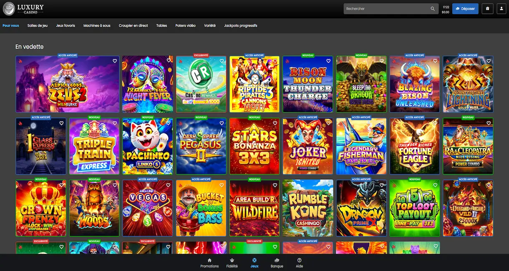Open the gift rewards icon button
This screenshot has width=509, height=271.
[x=487, y=9]
